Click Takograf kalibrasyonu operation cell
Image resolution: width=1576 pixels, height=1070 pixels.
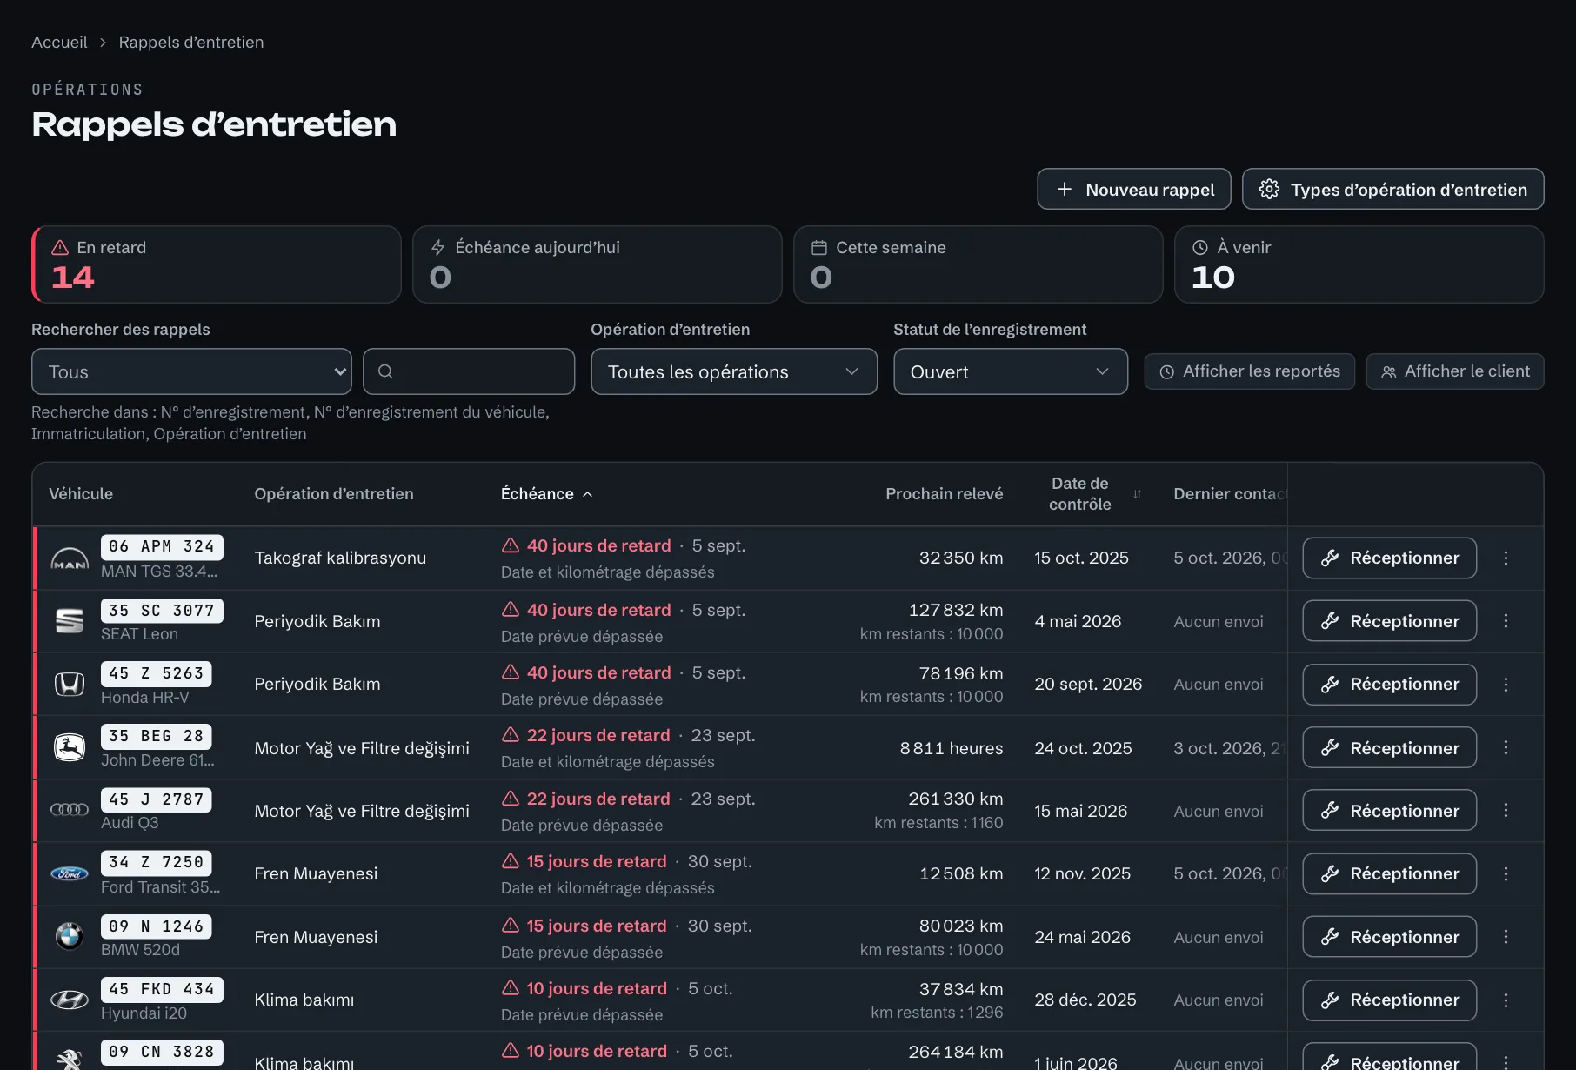coord(340,558)
